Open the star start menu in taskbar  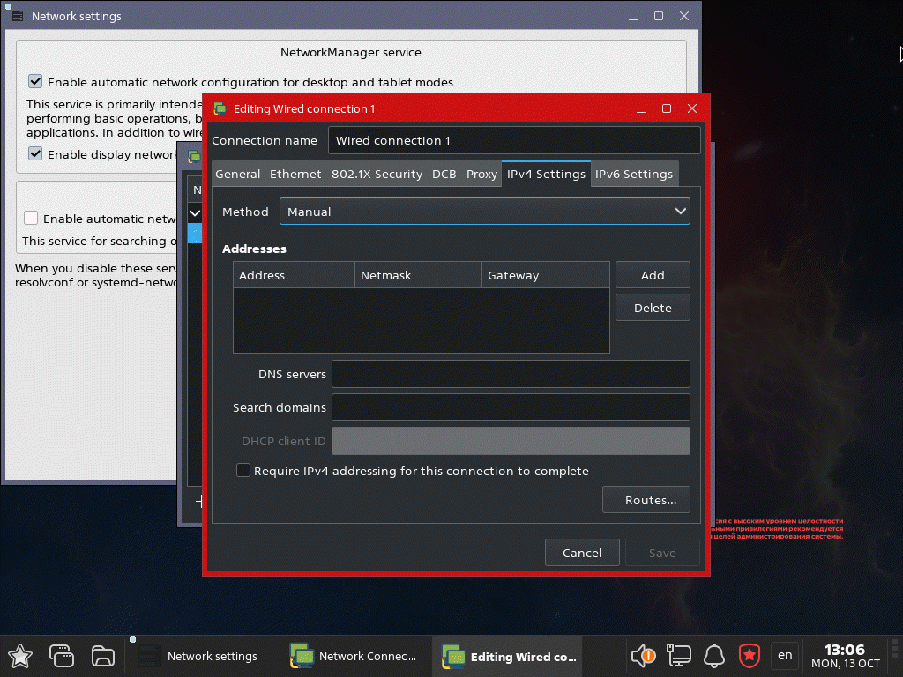[20, 656]
